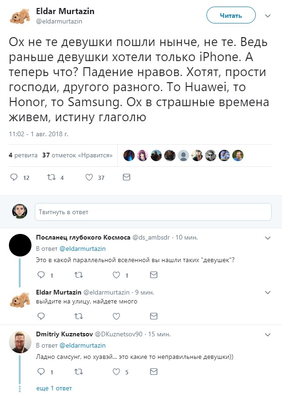Expand options for Посланец глубокого Космоса's reply
This screenshot has width=282, height=396.
click(x=268, y=238)
